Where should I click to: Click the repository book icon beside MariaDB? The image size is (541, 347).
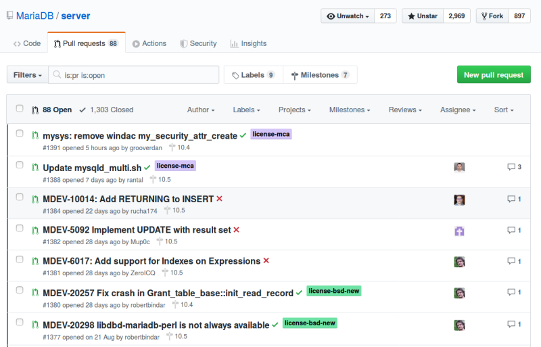9,16
